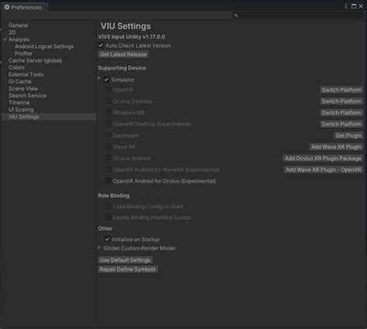Open the window options kebab menu
The height and width of the screenshot is (329, 367).
pyautogui.click(x=346, y=6)
